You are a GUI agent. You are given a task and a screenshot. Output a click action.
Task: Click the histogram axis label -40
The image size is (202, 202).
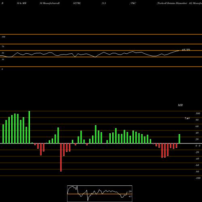[197, 159]
